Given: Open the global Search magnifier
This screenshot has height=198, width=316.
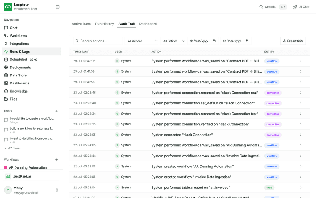Looking at the screenshot, I should pyautogui.click(x=261, y=7).
